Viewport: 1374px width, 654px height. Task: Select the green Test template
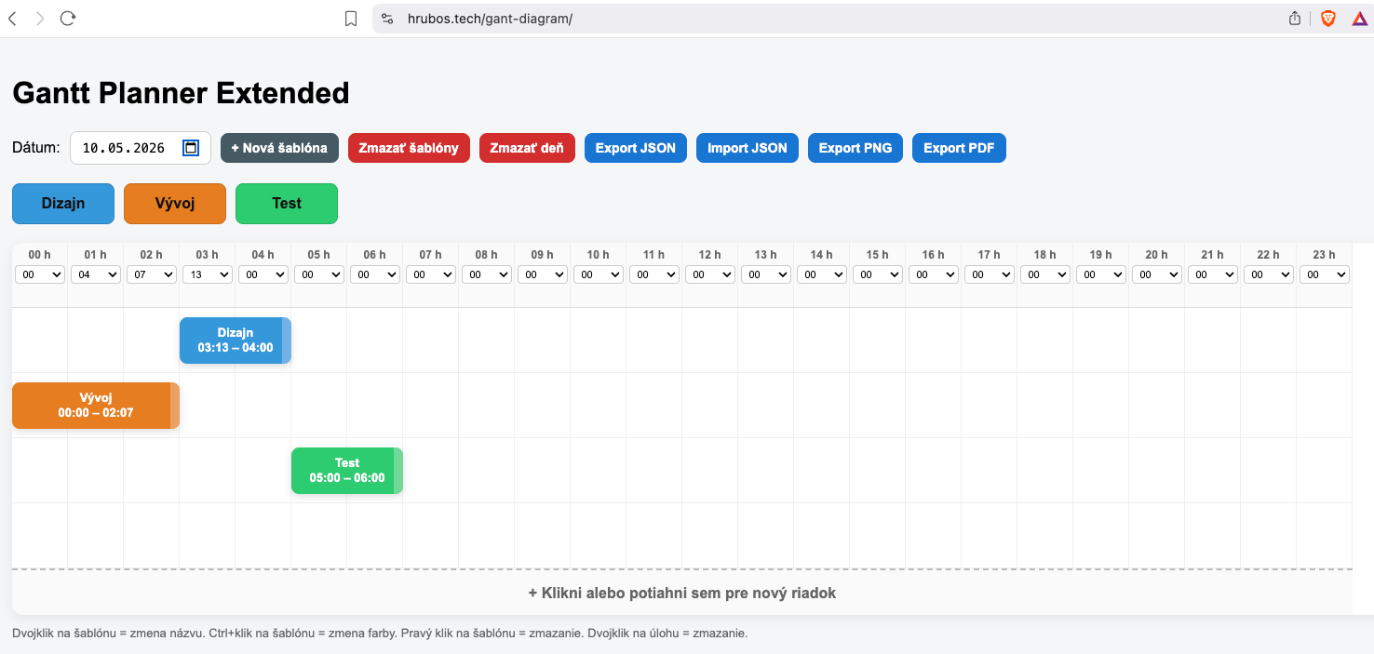pyautogui.click(x=287, y=204)
